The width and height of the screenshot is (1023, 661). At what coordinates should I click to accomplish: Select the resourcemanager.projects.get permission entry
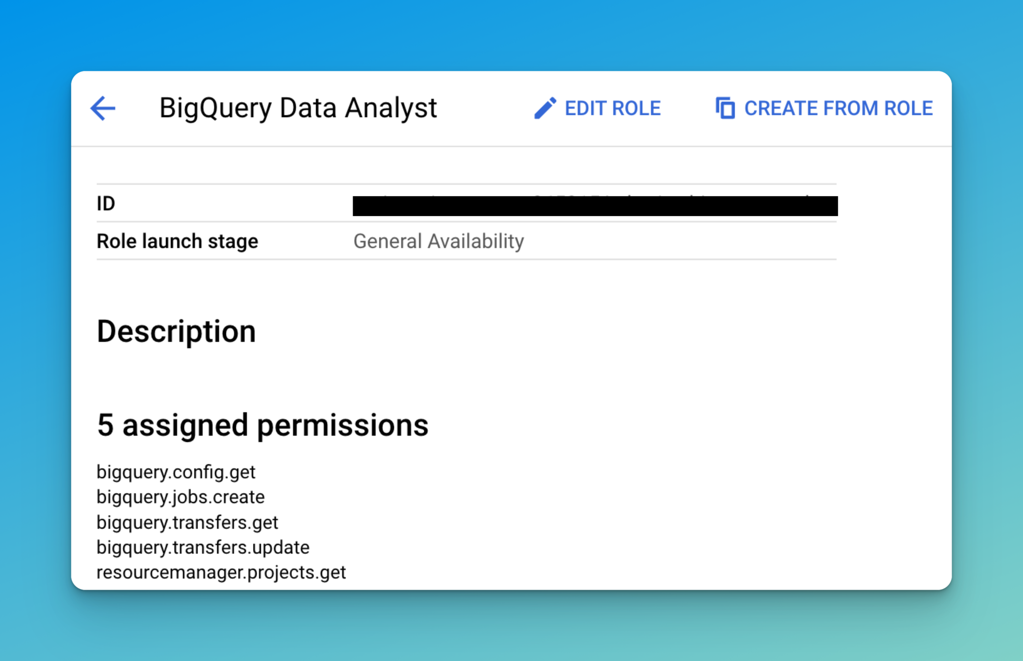(221, 572)
